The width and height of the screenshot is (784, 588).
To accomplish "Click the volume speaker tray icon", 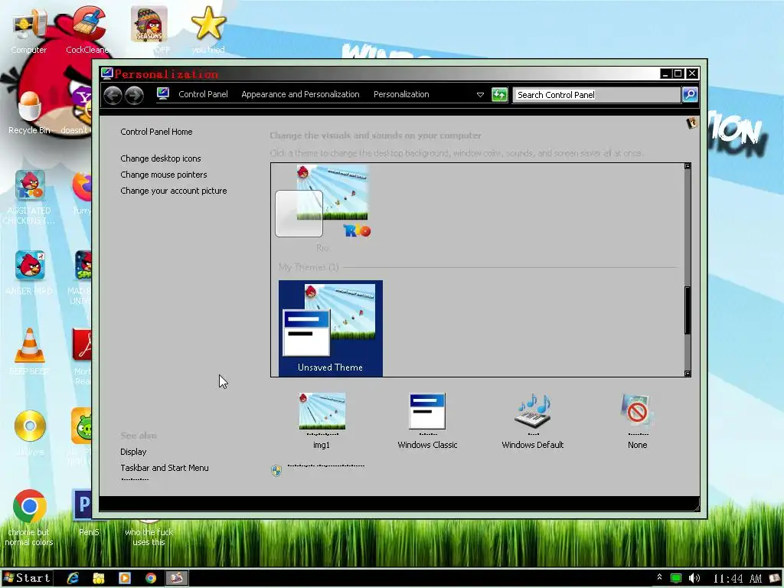I will click(694, 578).
